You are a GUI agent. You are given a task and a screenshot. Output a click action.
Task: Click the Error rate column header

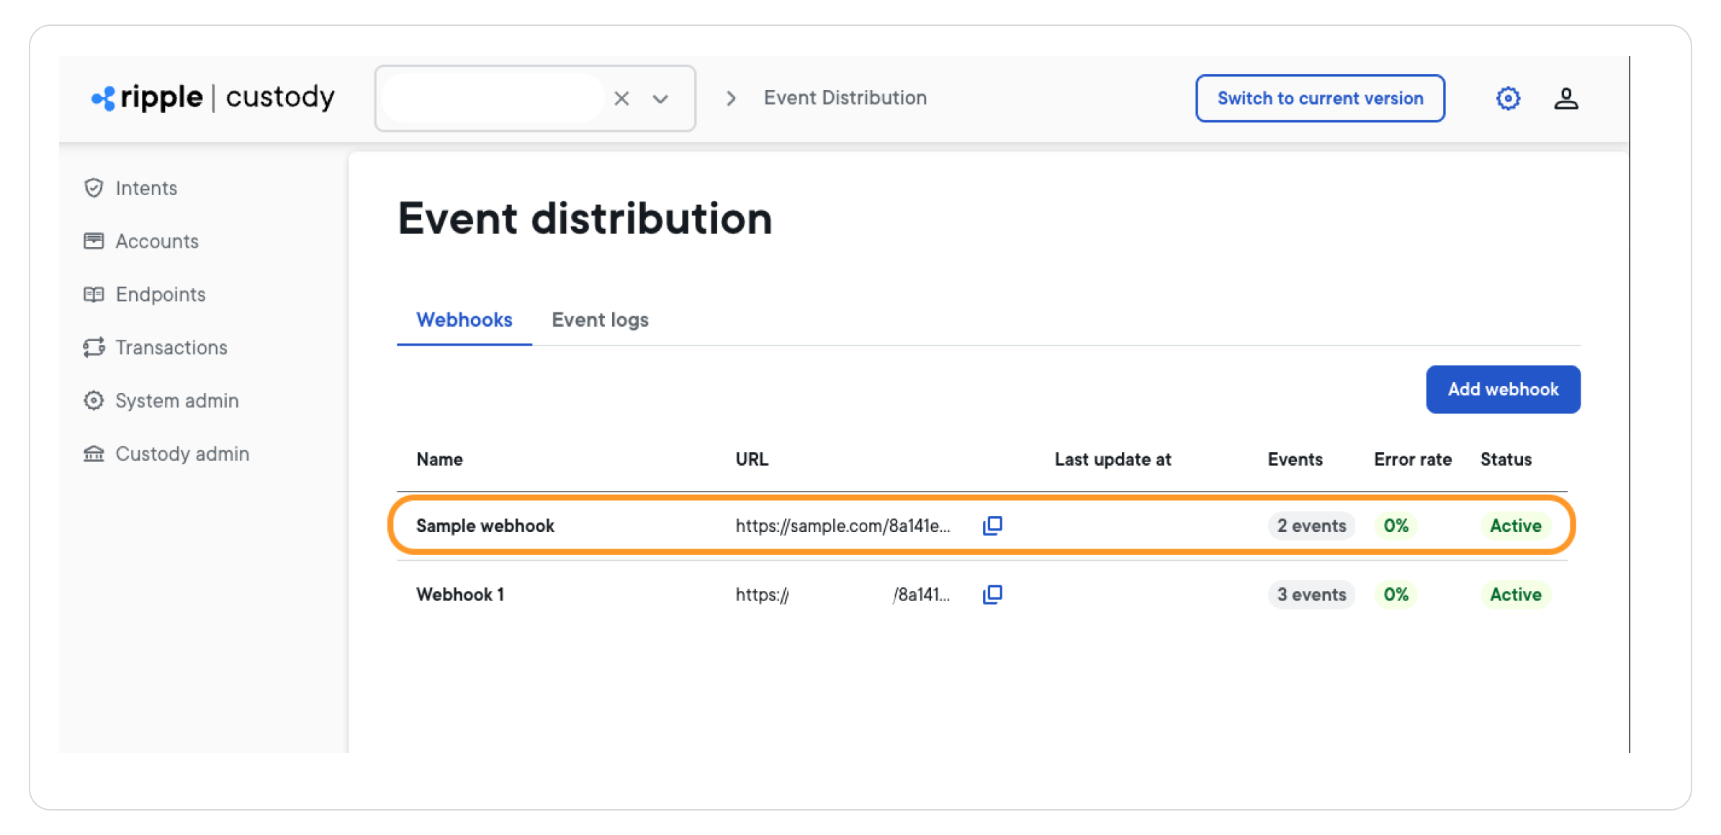tap(1412, 459)
